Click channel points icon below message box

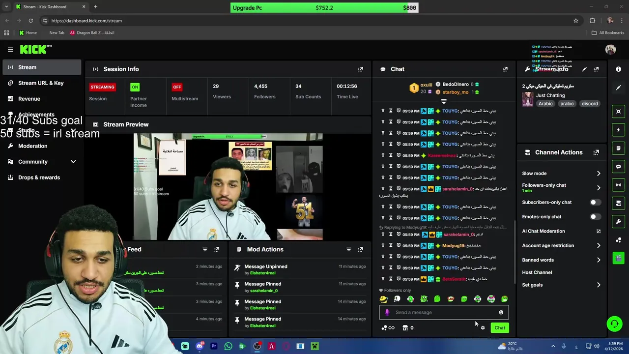click(388, 328)
